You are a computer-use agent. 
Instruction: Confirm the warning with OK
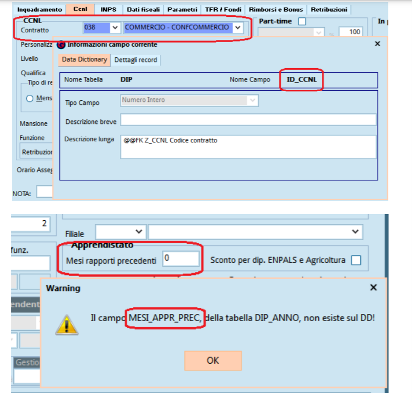click(x=213, y=361)
